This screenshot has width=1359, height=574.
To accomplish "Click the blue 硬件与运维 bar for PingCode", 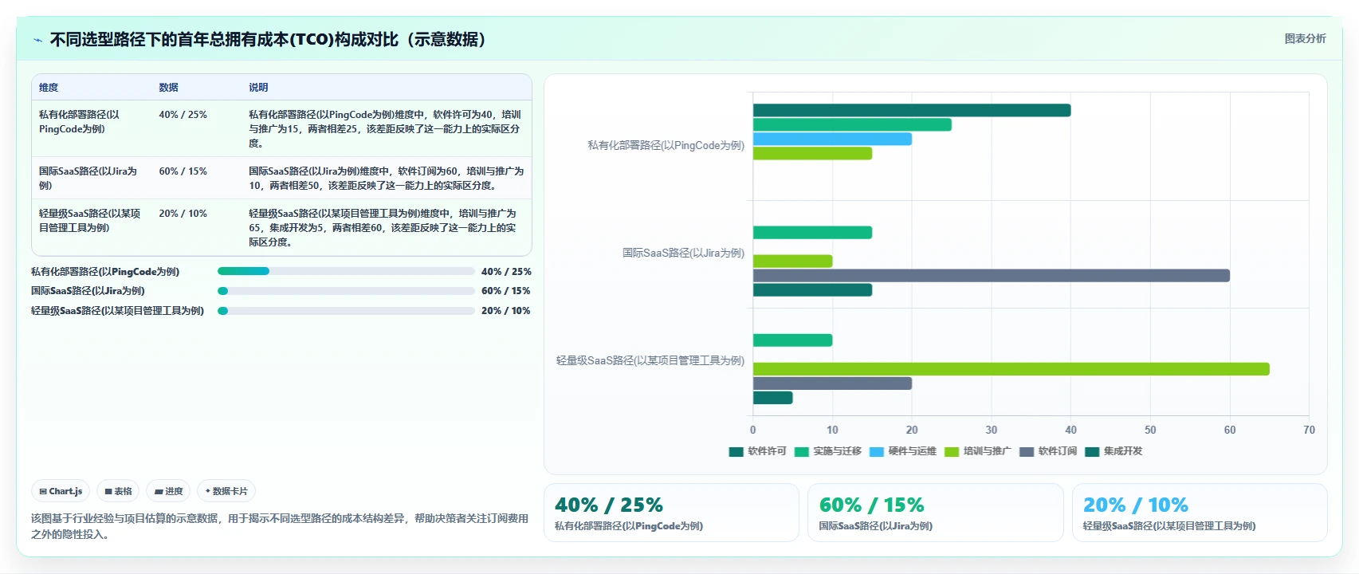I will tap(832, 139).
